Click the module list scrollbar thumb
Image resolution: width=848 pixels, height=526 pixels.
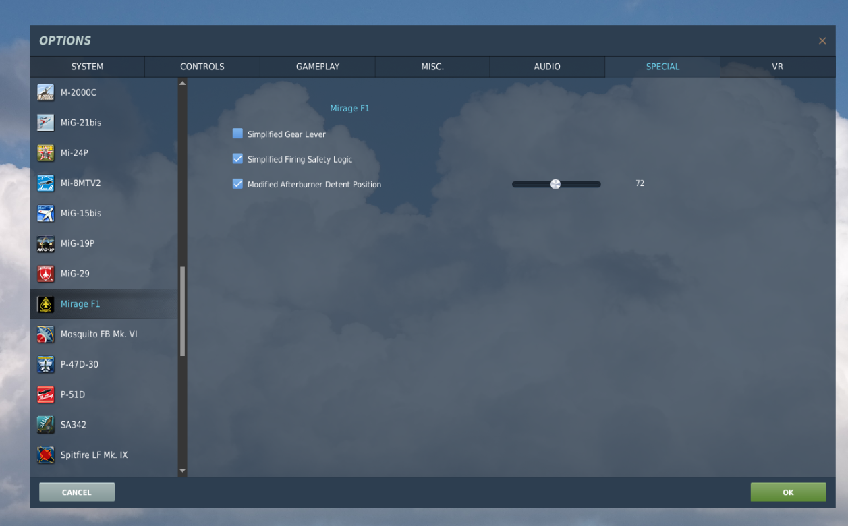[x=182, y=311]
